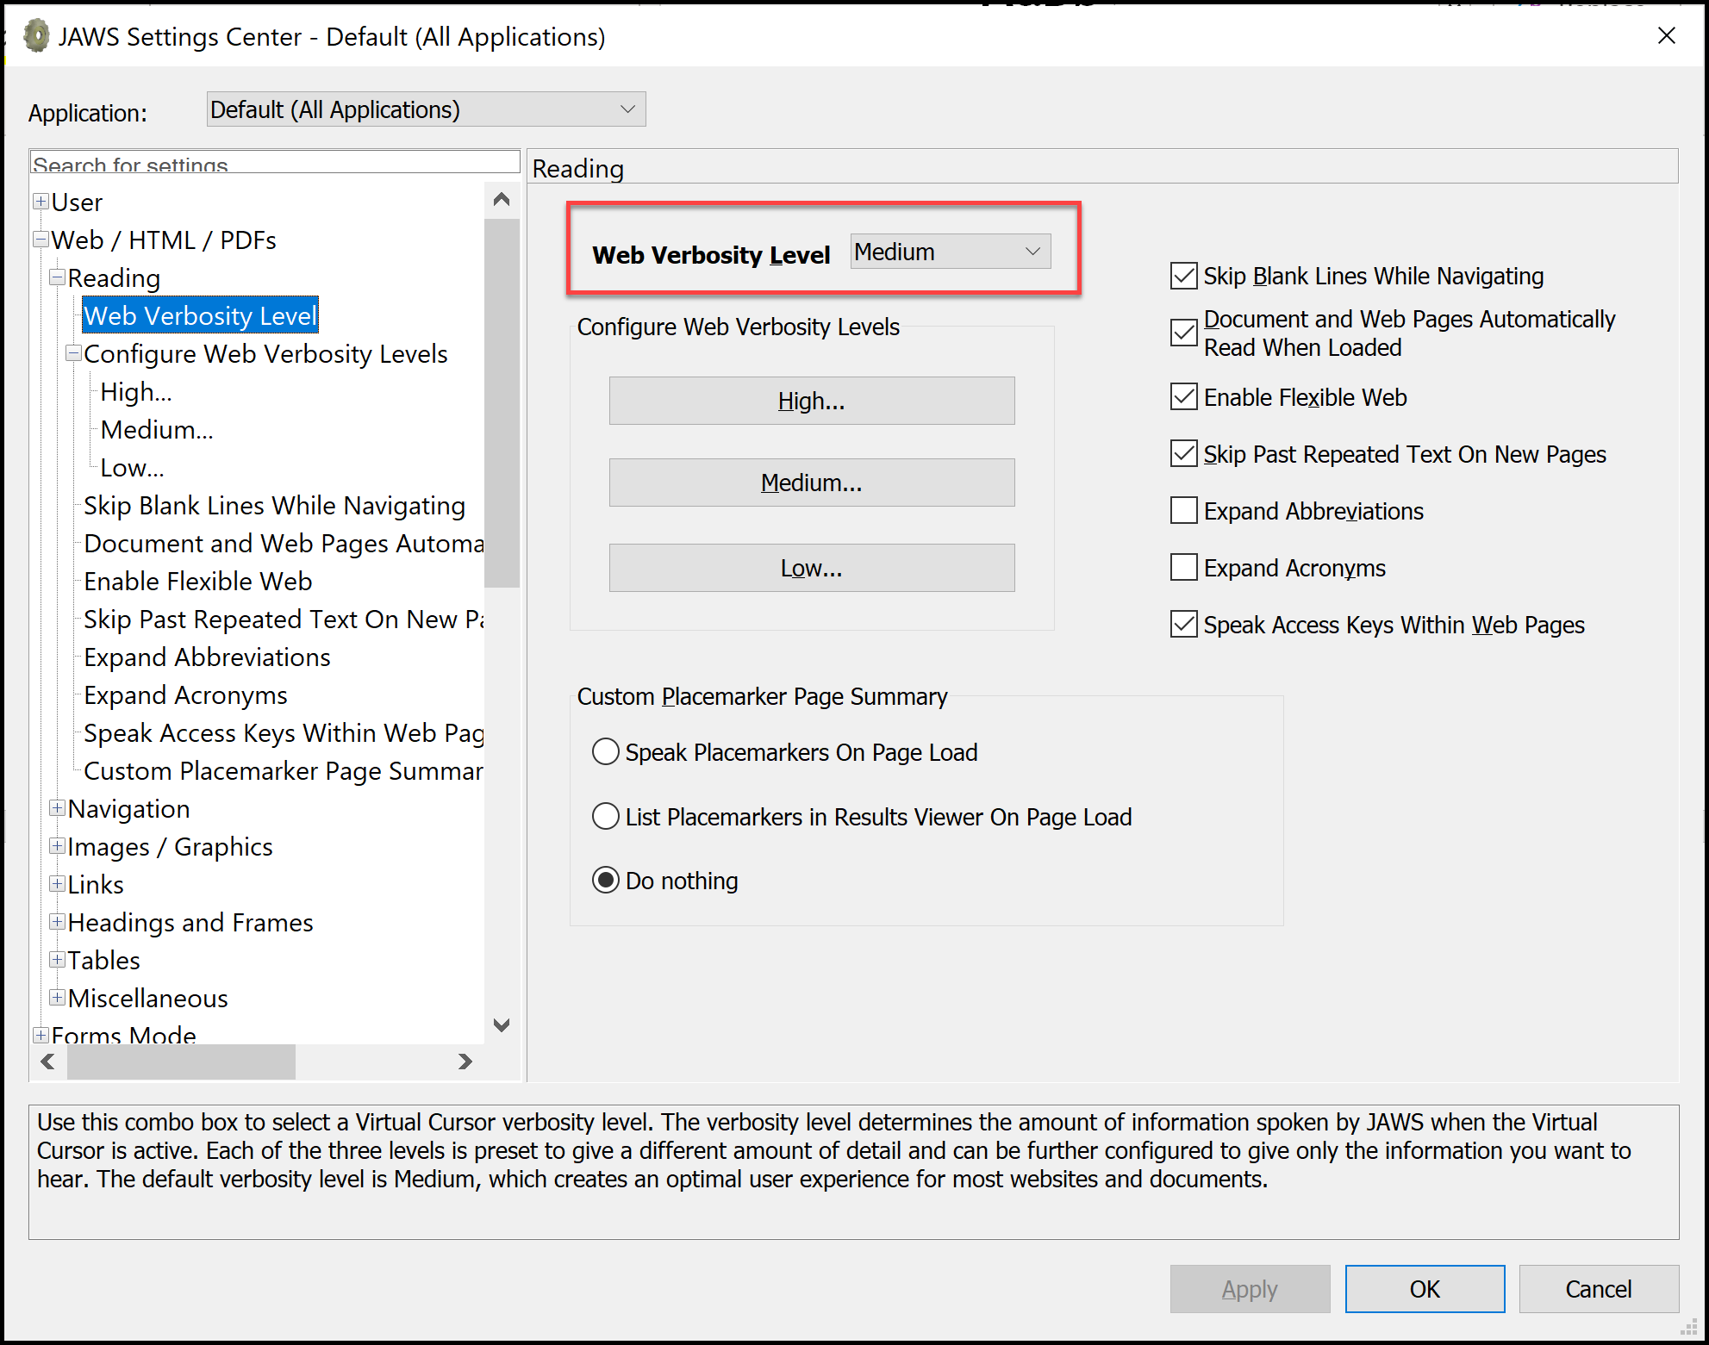Collapse the Web / HTML / PDFs node
Screen dimensions: 1709x1345
41,240
